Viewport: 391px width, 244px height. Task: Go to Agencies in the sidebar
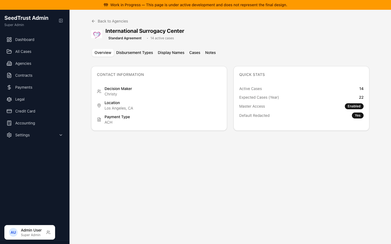pyautogui.click(x=35, y=63)
